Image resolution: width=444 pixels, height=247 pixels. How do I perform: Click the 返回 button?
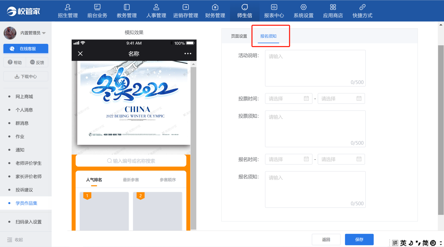point(326,240)
